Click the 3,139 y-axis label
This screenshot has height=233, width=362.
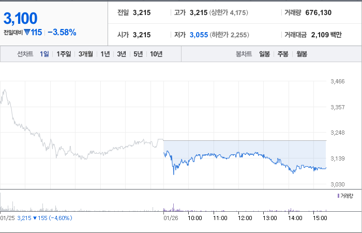338,158
